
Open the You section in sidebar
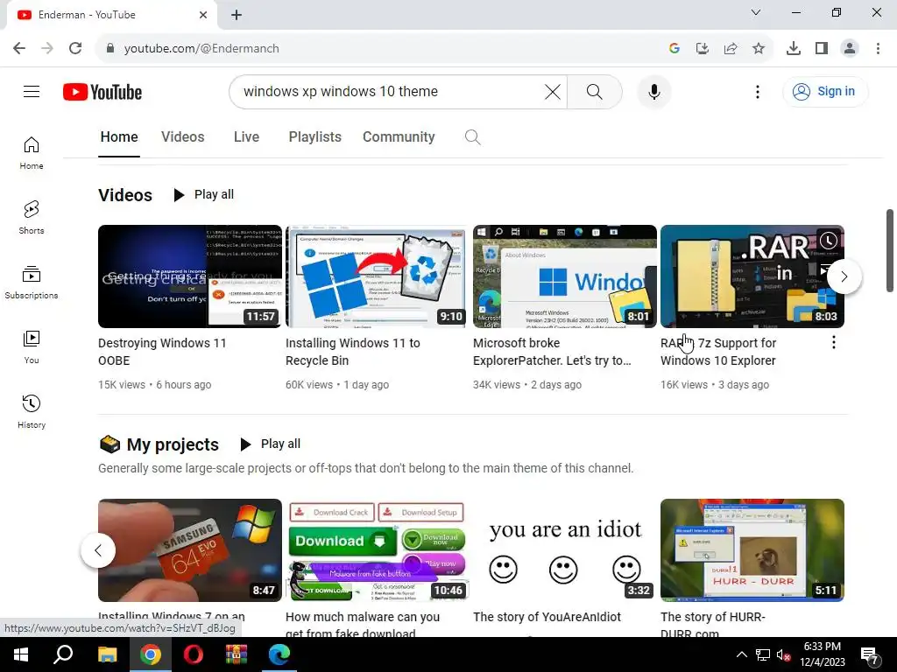click(x=32, y=346)
